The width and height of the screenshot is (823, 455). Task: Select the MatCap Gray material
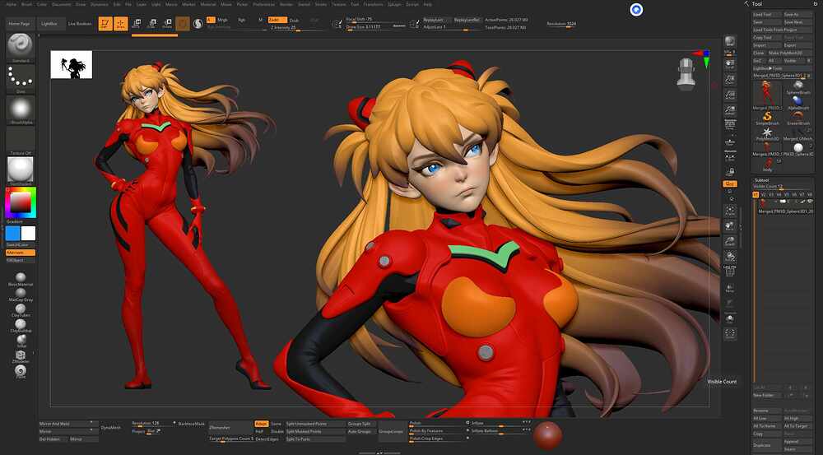coord(21,293)
